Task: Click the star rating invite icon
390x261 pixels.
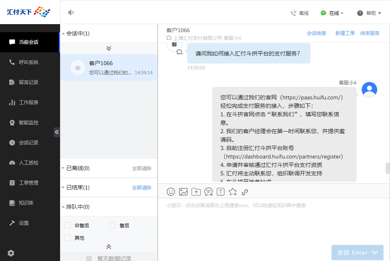Action: (233, 192)
